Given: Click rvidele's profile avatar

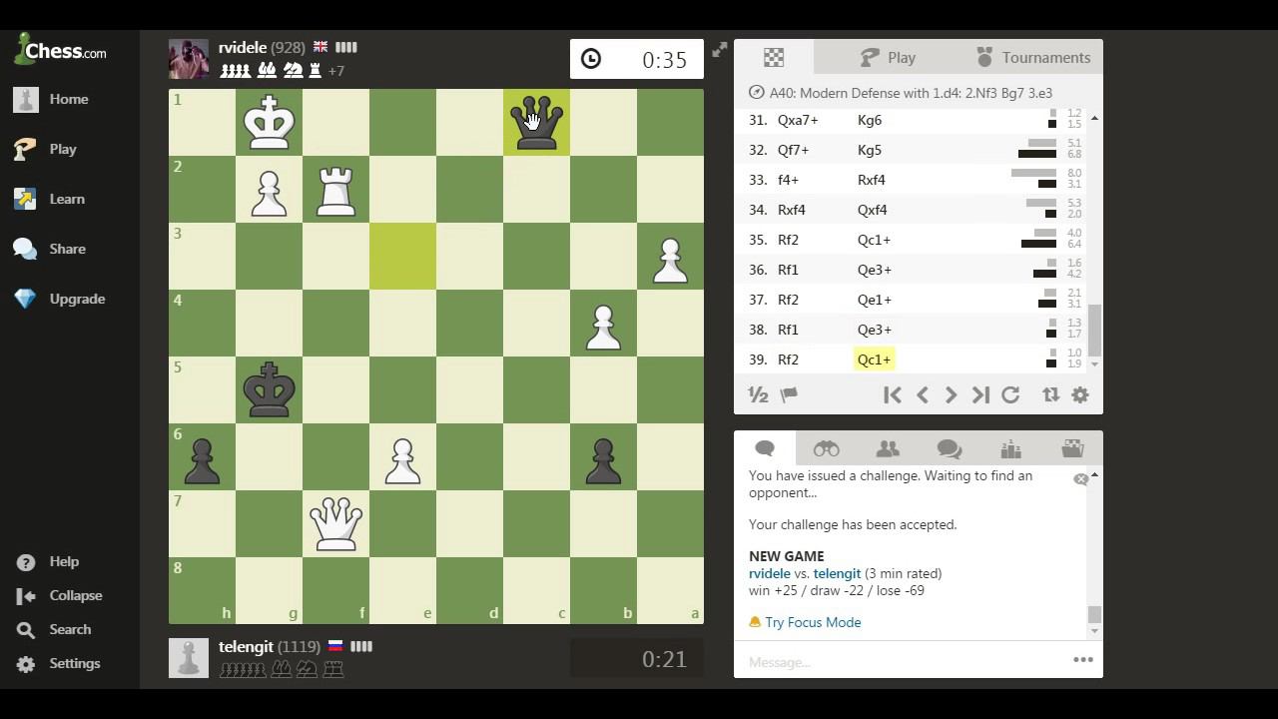Looking at the screenshot, I should (x=189, y=59).
